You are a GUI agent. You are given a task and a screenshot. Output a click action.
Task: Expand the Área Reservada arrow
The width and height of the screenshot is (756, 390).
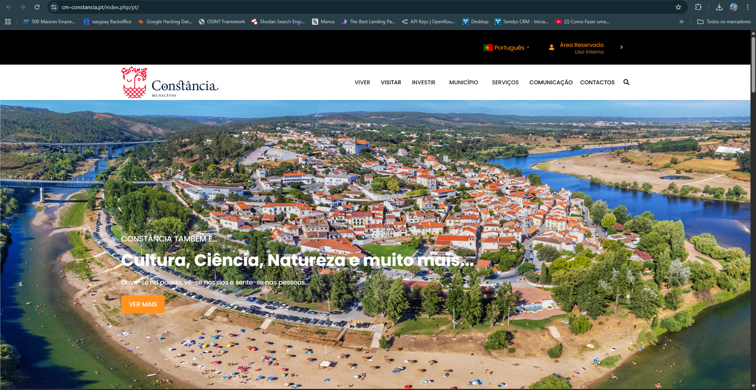pyautogui.click(x=621, y=47)
